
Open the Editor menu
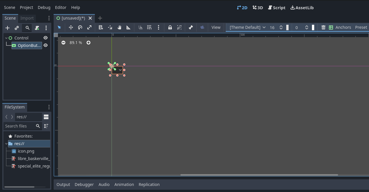pos(61,7)
